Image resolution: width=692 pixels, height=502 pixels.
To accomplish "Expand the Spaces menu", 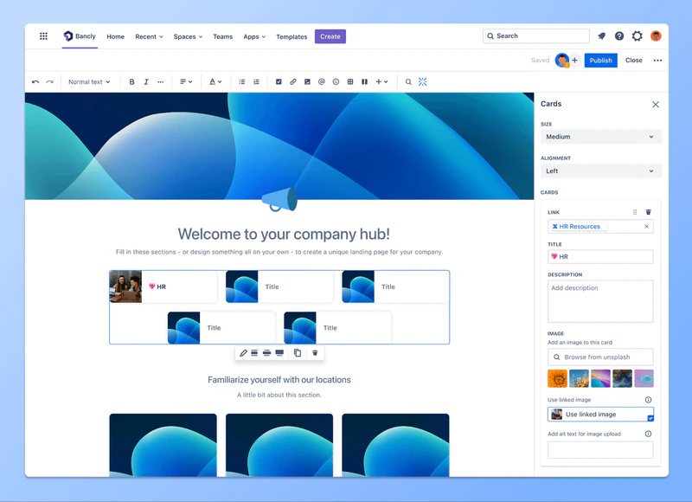I will (x=188, y=36).
